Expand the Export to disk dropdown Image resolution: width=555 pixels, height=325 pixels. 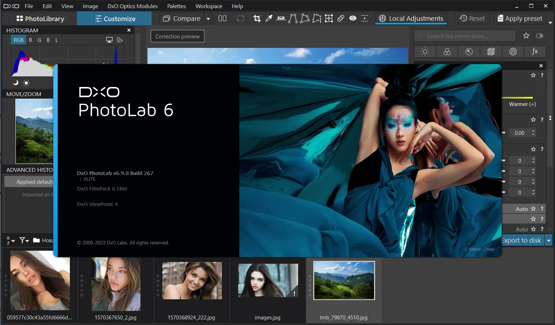(549, 240)
